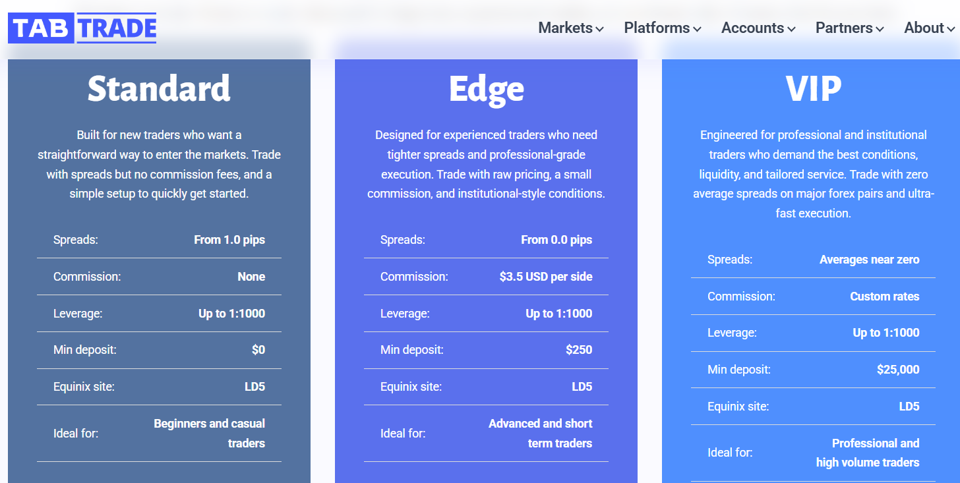Click Edge's '$3.5 USD per side' commission
The height and width of the screenshot is (483, 960).
546,277
